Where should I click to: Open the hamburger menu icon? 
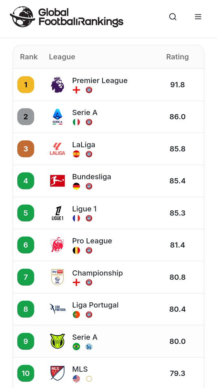click(198, 17)
